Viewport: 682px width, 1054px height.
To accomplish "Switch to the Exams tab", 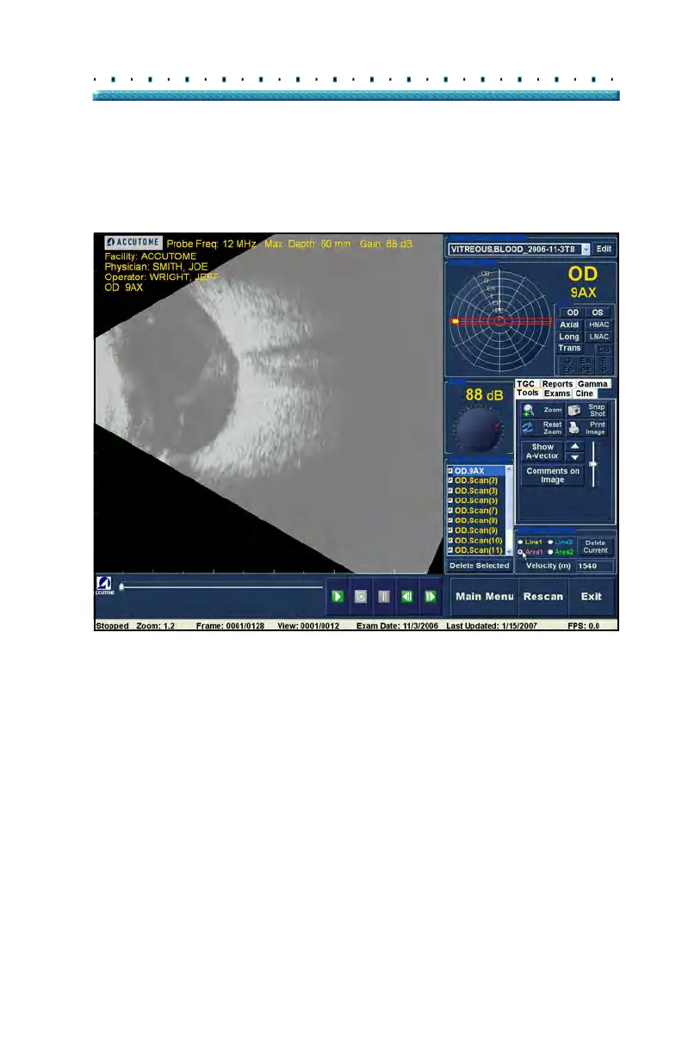I will click(x=557, y=394).
